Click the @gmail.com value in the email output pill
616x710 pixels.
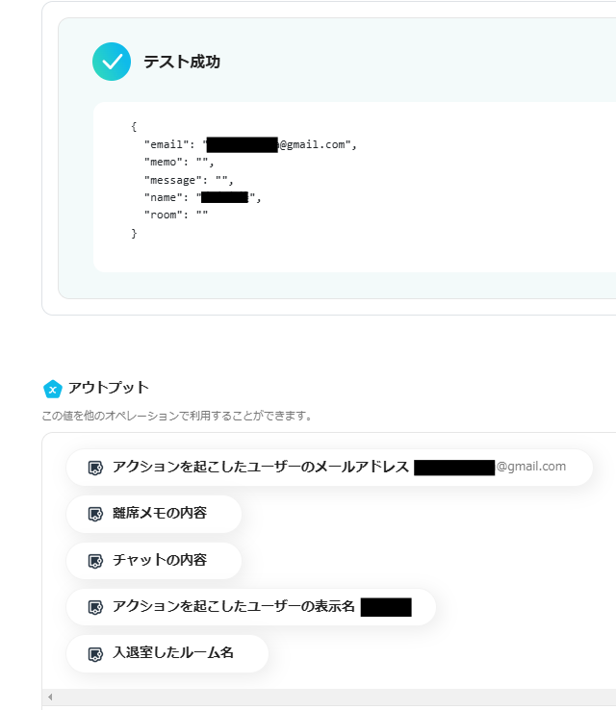[x=531, y=467]
